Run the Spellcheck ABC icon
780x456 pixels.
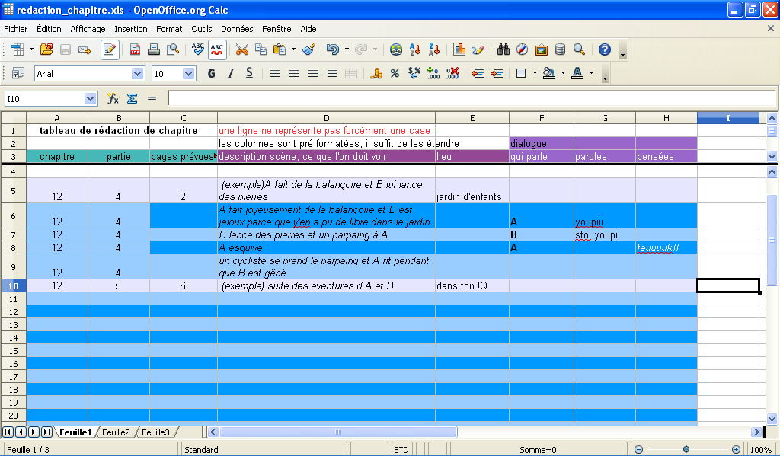coord(197,49)
